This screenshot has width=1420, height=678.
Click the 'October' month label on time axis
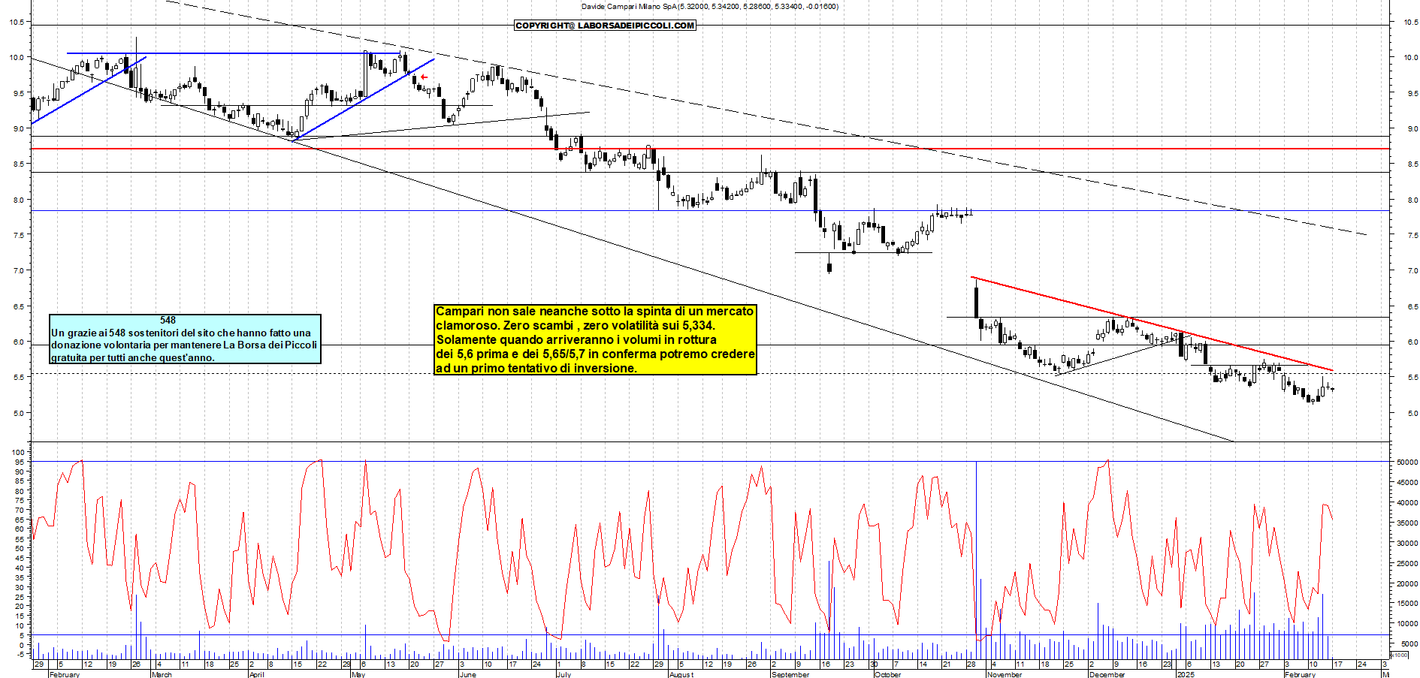pyautogui.click(x=887, y=674)
